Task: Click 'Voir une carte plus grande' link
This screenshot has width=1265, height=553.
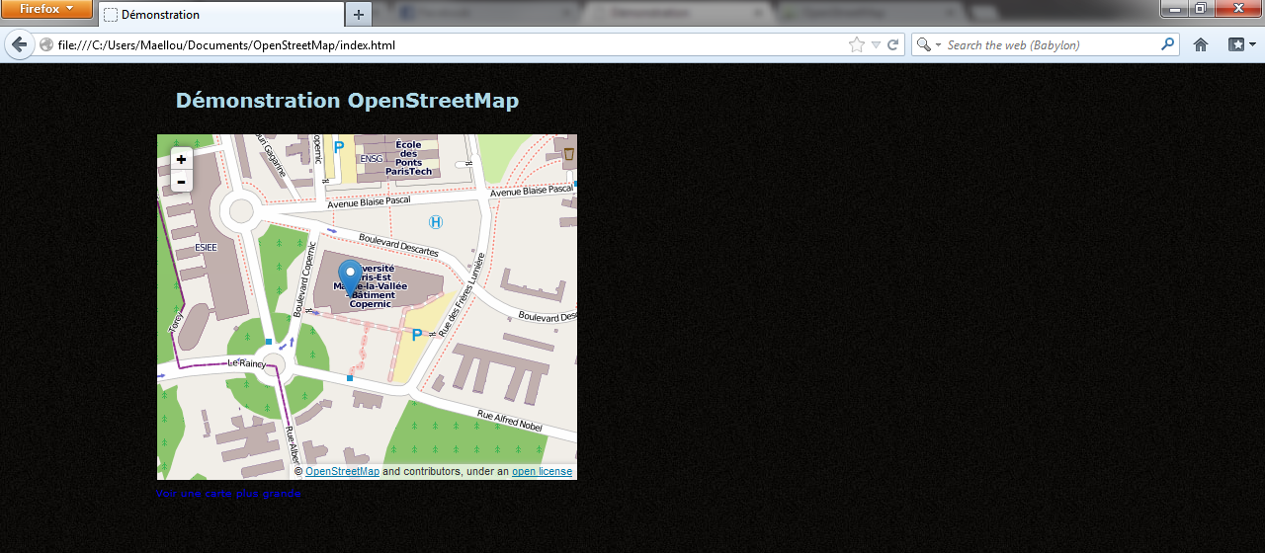Action: [x=228, y=493]
